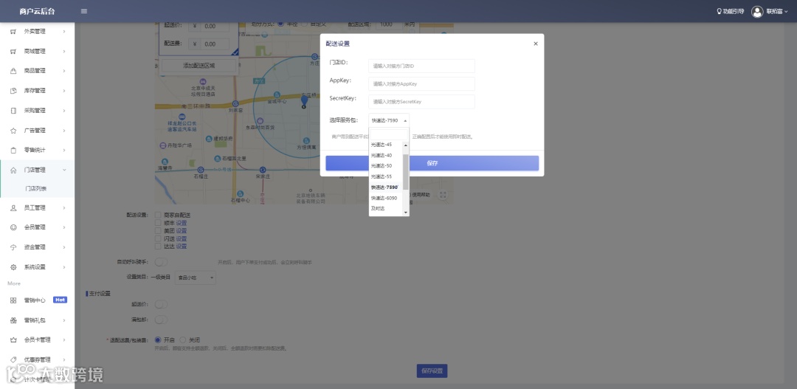Click the 会员卡管理 crown icon

pyautogui.click(x=13, y=340)
